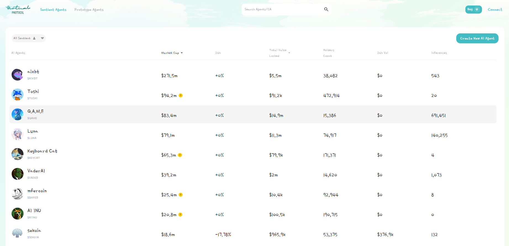Click the Connect wallet link
Viewport: 509px width, 246px height.
click(495, 10)
